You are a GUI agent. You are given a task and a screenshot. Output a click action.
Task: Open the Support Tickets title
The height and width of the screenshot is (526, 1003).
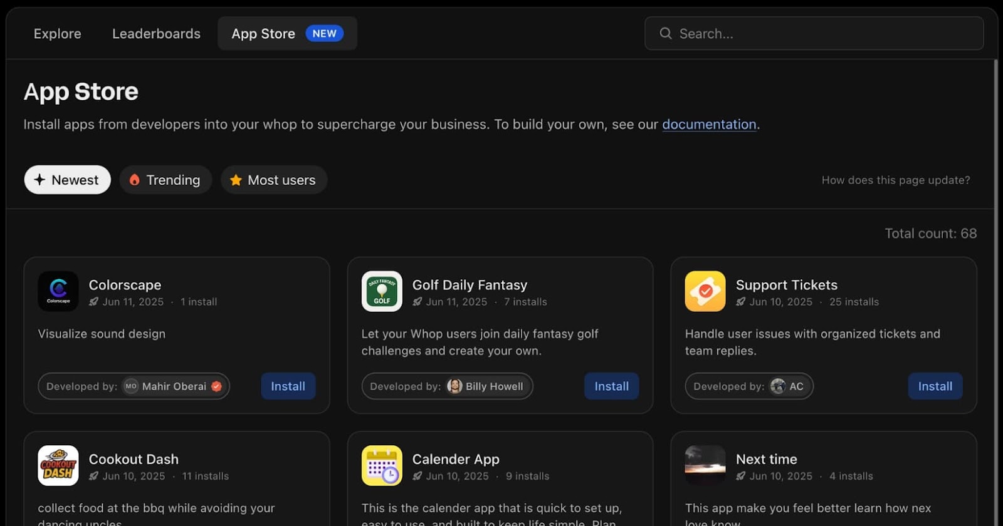click(786, 285)
